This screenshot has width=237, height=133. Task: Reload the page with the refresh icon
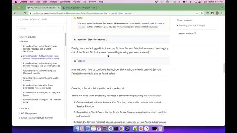tap(25, 13)
